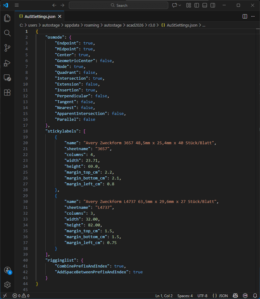Expand the chat dropdown arrow in title bar

pyautogui.click(x=180, y=5)
